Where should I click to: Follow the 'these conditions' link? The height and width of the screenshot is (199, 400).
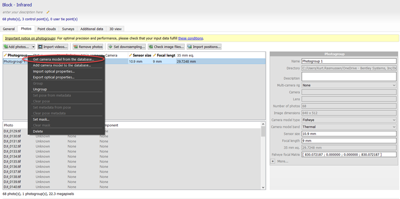tap(191, 38)
